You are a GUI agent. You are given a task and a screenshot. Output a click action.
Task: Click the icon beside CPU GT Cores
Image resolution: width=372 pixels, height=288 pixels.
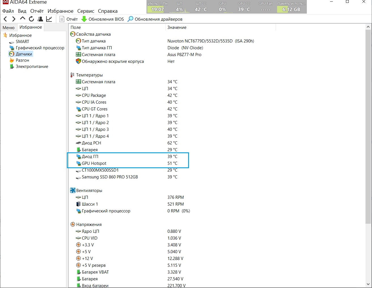point(78,109)
